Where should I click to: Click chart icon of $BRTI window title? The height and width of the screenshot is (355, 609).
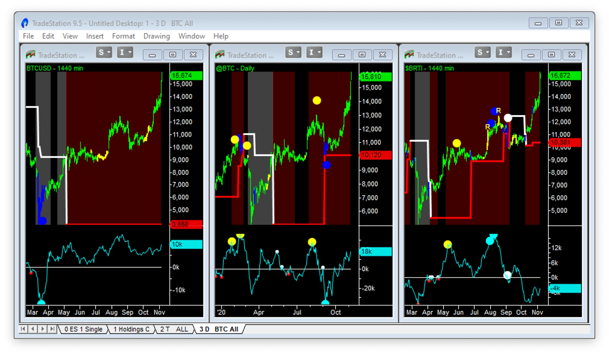[409, 55]
